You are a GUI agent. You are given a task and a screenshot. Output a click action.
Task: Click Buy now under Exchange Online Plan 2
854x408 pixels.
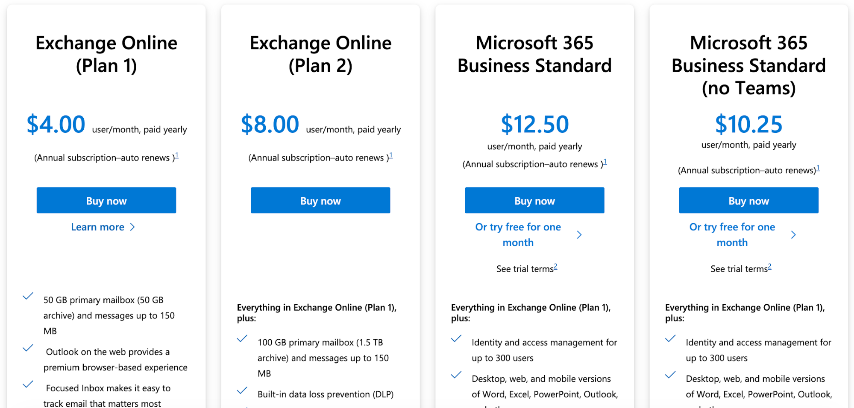pyautogui.click(x=320, y=200)
